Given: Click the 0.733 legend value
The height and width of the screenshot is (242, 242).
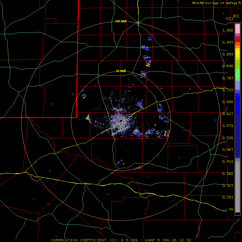Looking at the screenshot, I should [x=228, y=90].
